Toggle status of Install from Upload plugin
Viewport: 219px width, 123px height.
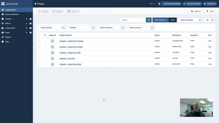[x=52, y=41]
